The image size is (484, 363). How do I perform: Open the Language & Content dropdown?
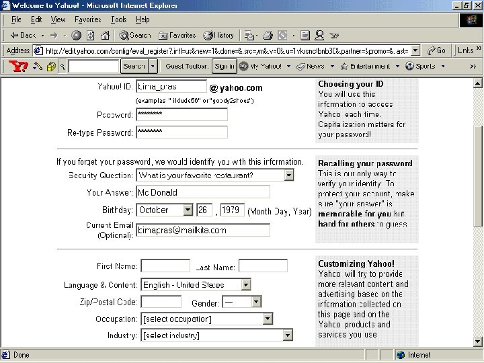point(246,284)
